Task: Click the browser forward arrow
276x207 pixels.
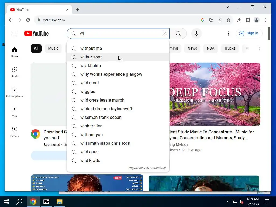Action: 19,20
